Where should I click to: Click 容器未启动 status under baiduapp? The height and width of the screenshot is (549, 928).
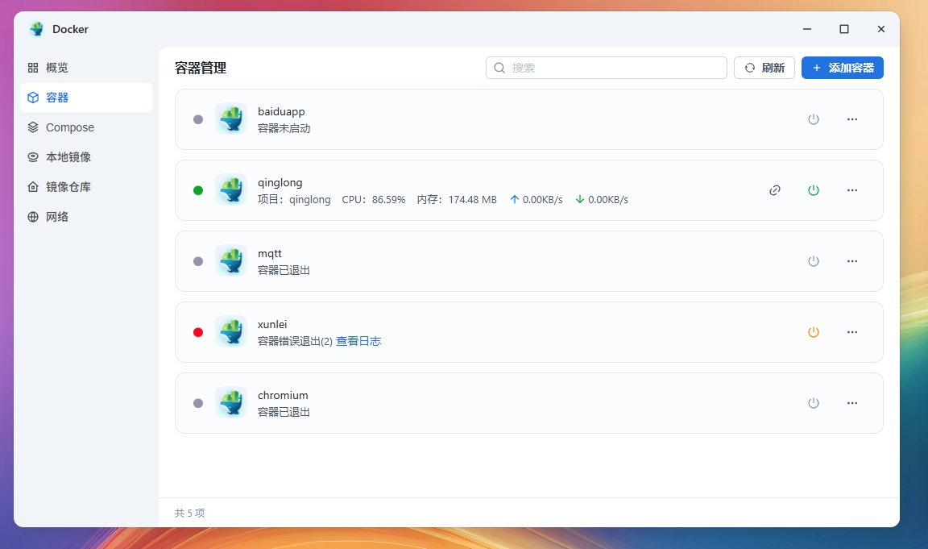pos(284,128)
